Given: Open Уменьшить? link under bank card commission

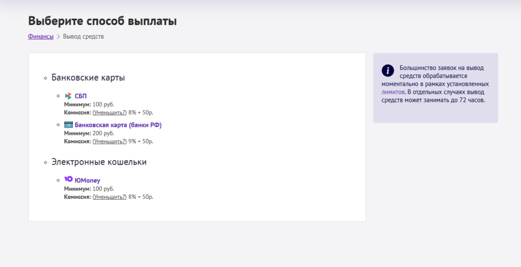Looking at the screenshot, I should (110, 141).
